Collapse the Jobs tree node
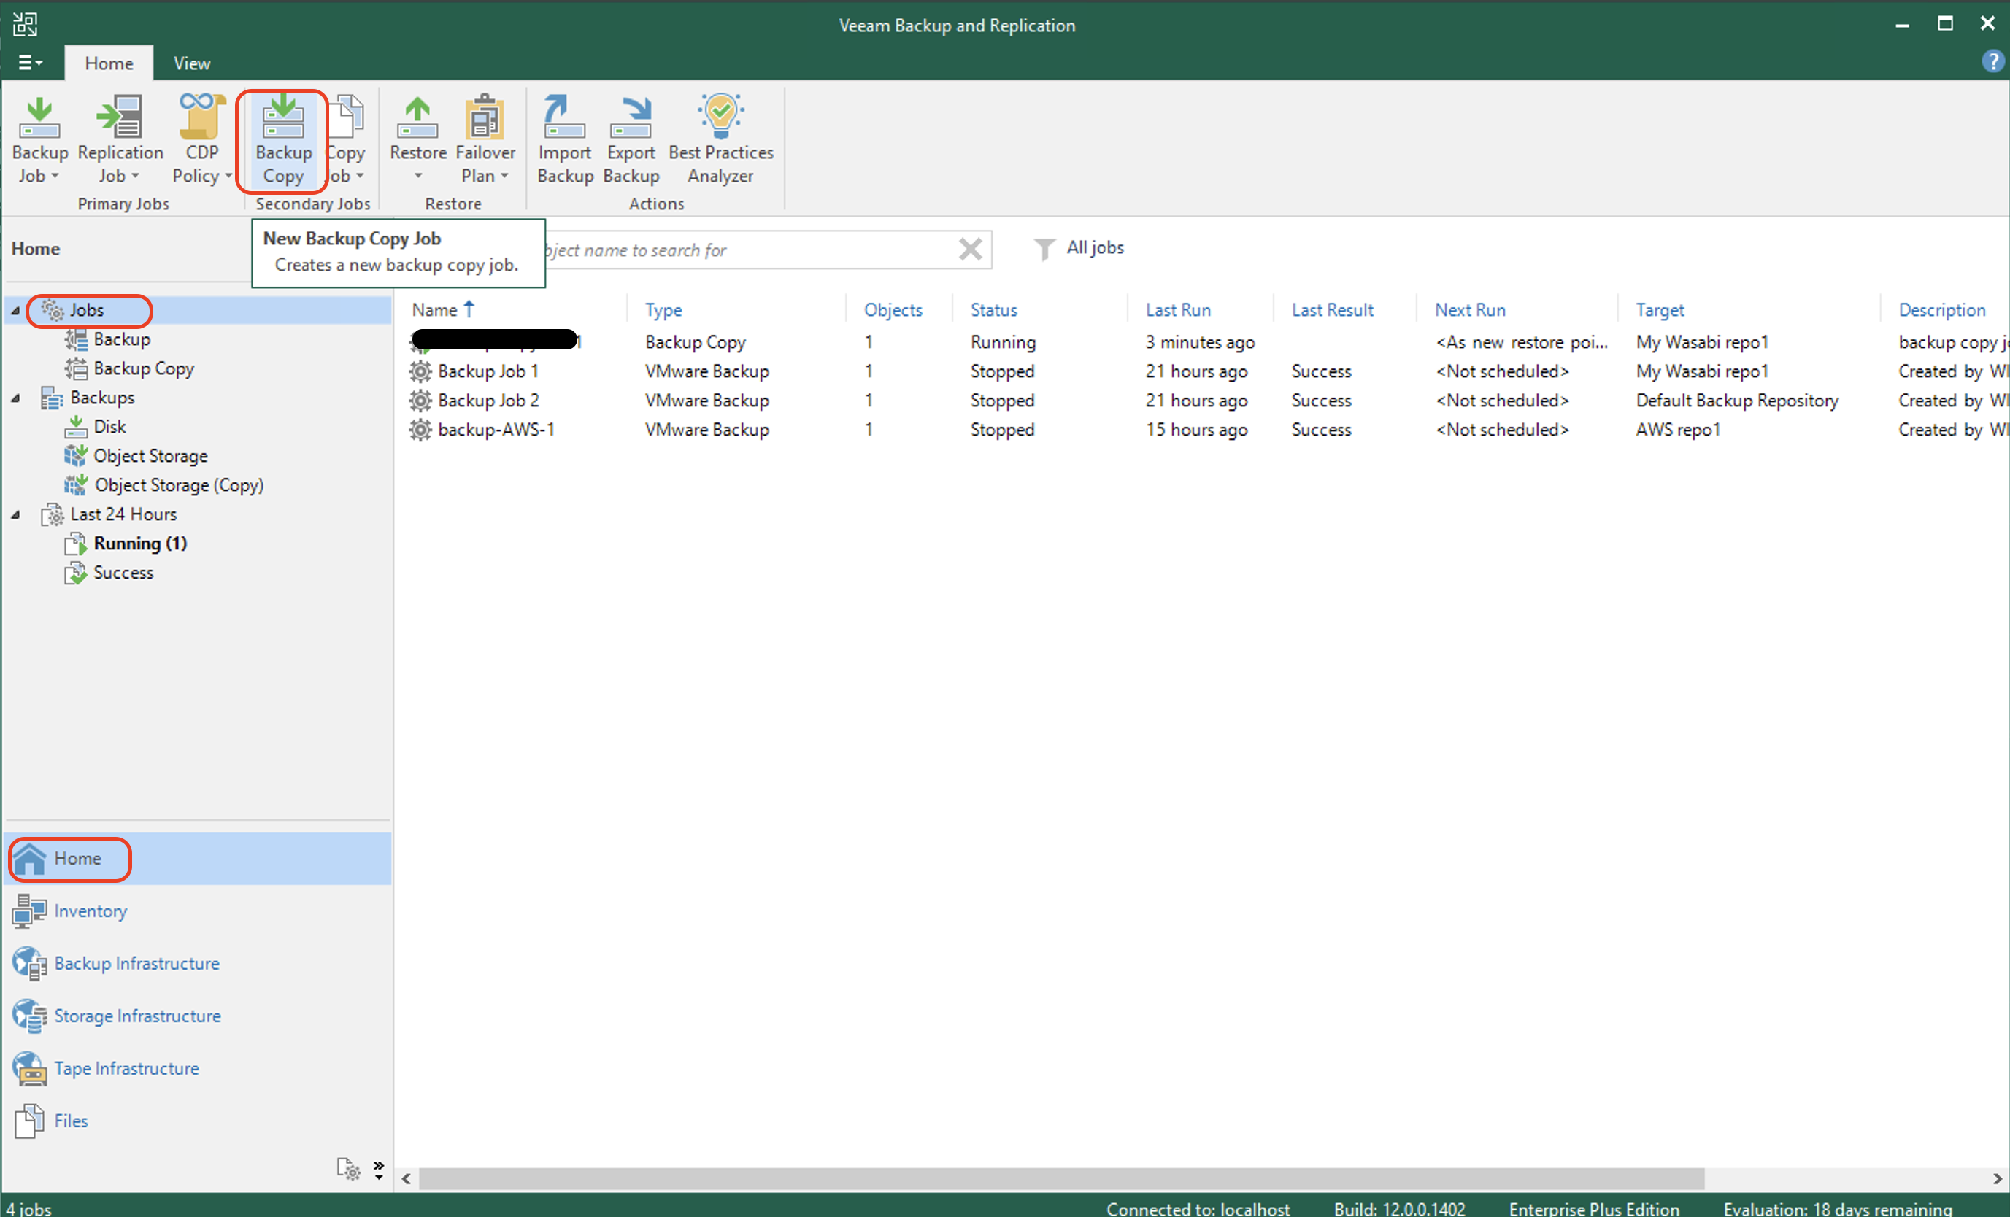The image size is (2010, 1217). click(15, 311)
